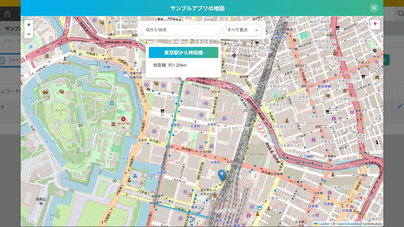Click the blue location marker near Marunouchi
404x227 pixels.
[x=221, y=174]
